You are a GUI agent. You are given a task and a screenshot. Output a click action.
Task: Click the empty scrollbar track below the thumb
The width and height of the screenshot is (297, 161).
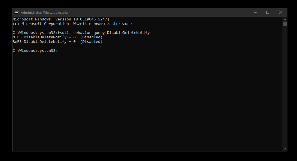[285, 87]
